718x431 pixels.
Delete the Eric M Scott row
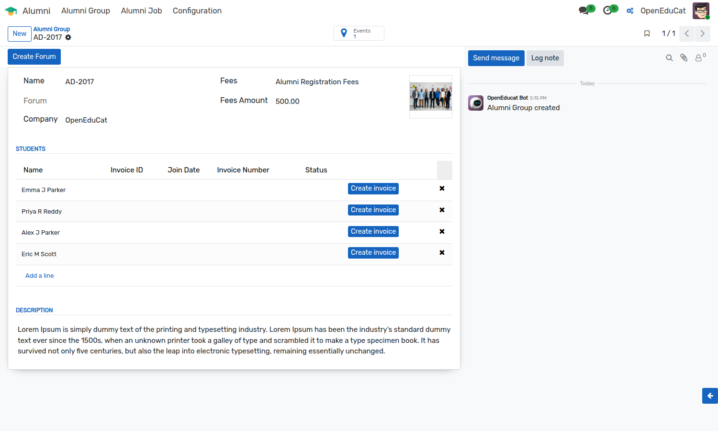pos(442,253)
